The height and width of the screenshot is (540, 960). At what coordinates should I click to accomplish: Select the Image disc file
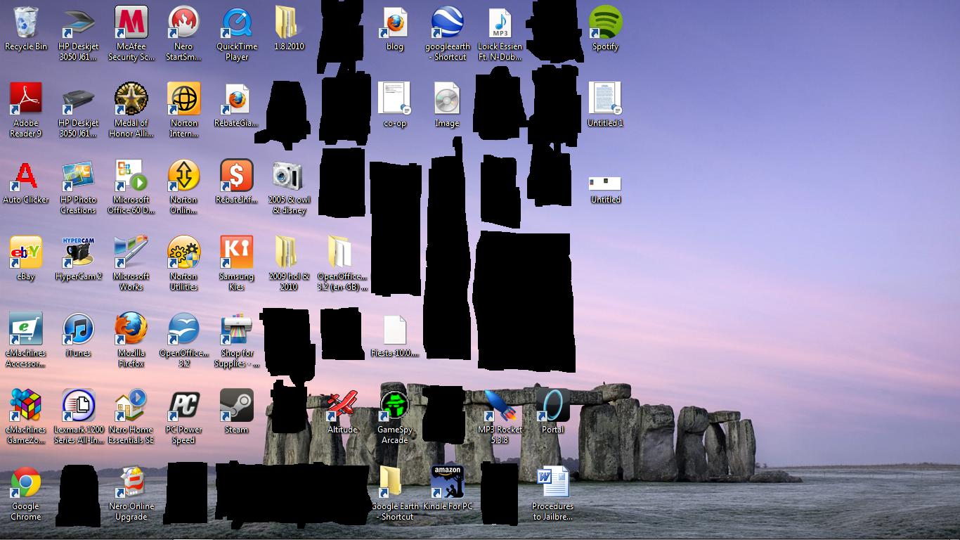click(x=447, y=99)
